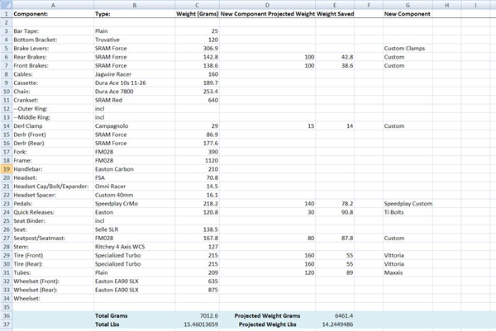Viewport: 496px width, 331px height.
Task: Select the 'Total Grams' label cell
Action: [134, 315]
